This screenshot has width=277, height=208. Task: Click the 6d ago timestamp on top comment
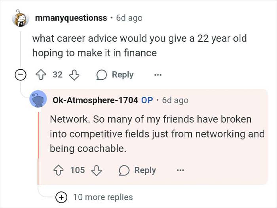[x=129, y=18]
